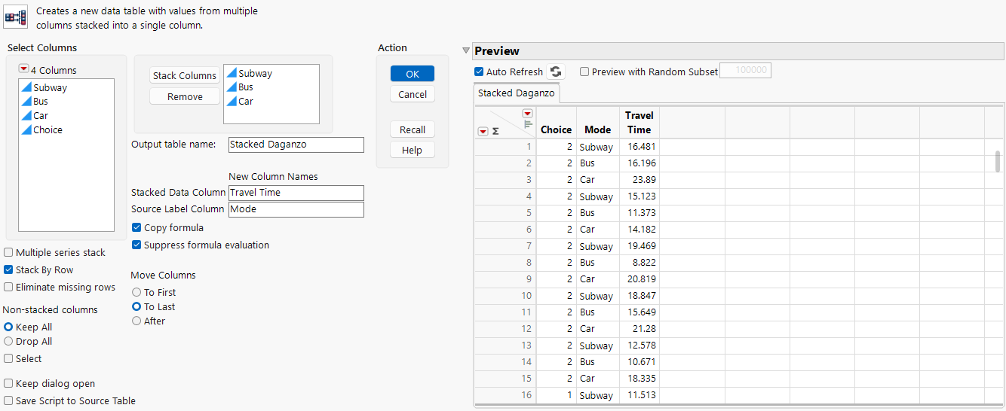Click the Travel Time value 11.513

tap(639, 395)
